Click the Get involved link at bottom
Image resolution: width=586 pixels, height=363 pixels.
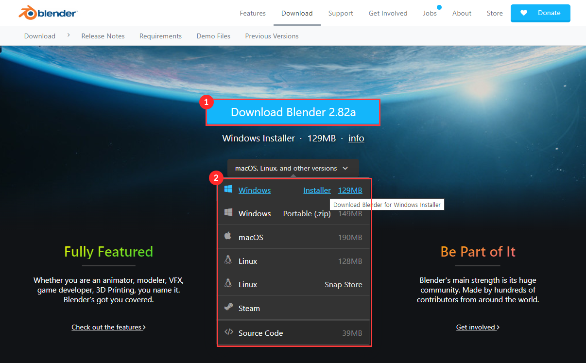tap(478, 327)
